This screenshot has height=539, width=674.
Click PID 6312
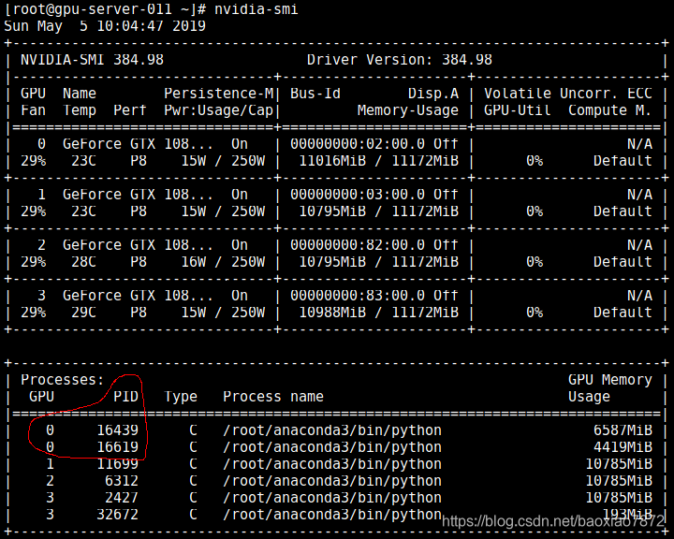point(122,481)
